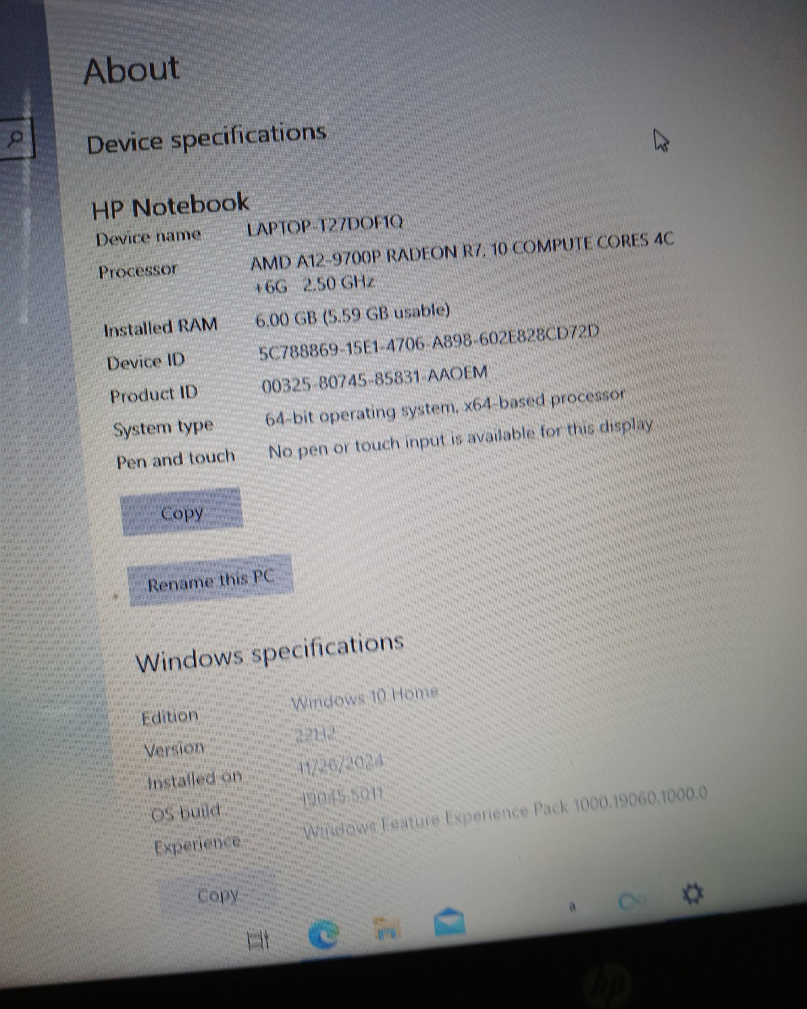Copy the Windows specifications

pos(218,896)
